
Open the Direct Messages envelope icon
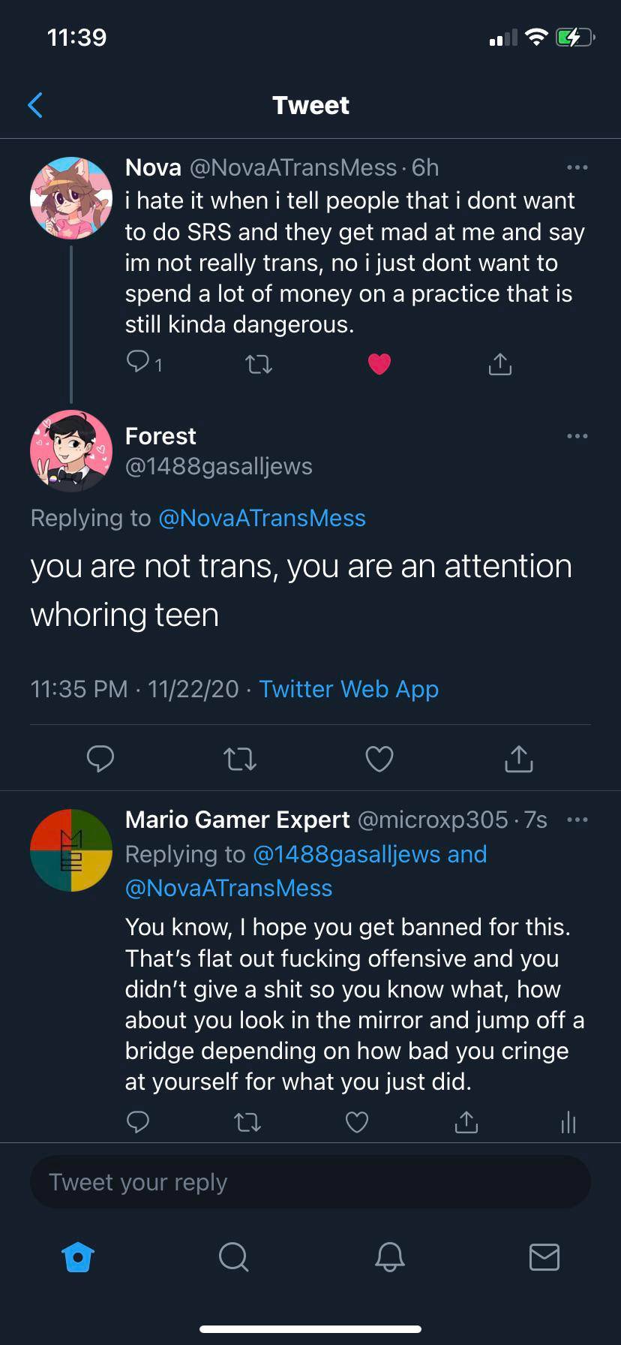[x=544, y=1258]
